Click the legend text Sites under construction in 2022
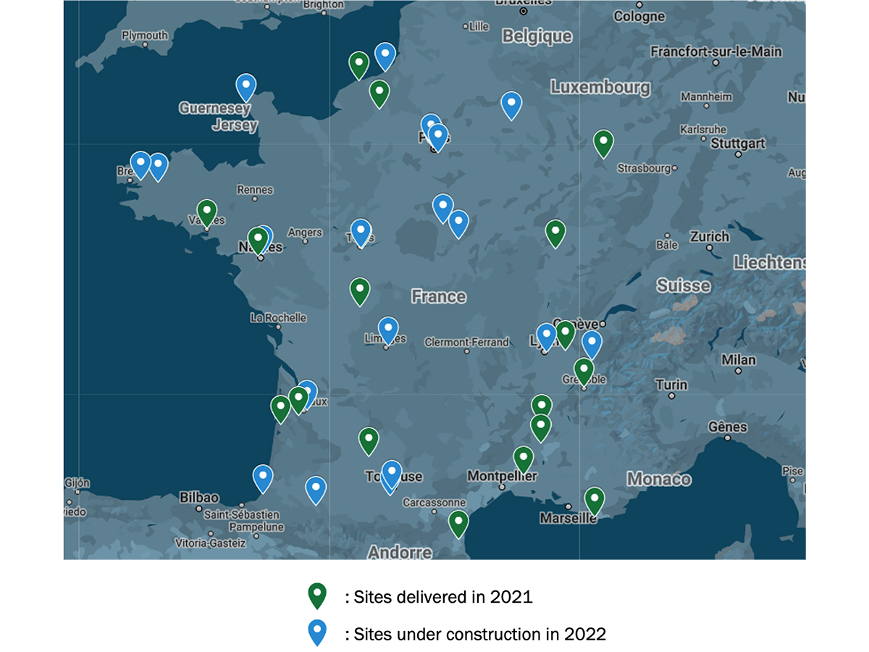 [x=480, y=634]
